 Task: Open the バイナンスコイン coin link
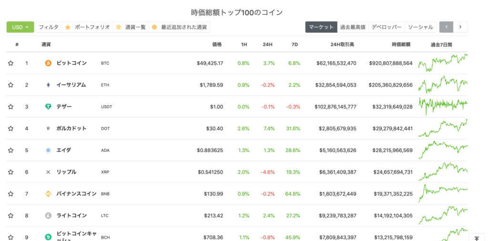point(77,194)
